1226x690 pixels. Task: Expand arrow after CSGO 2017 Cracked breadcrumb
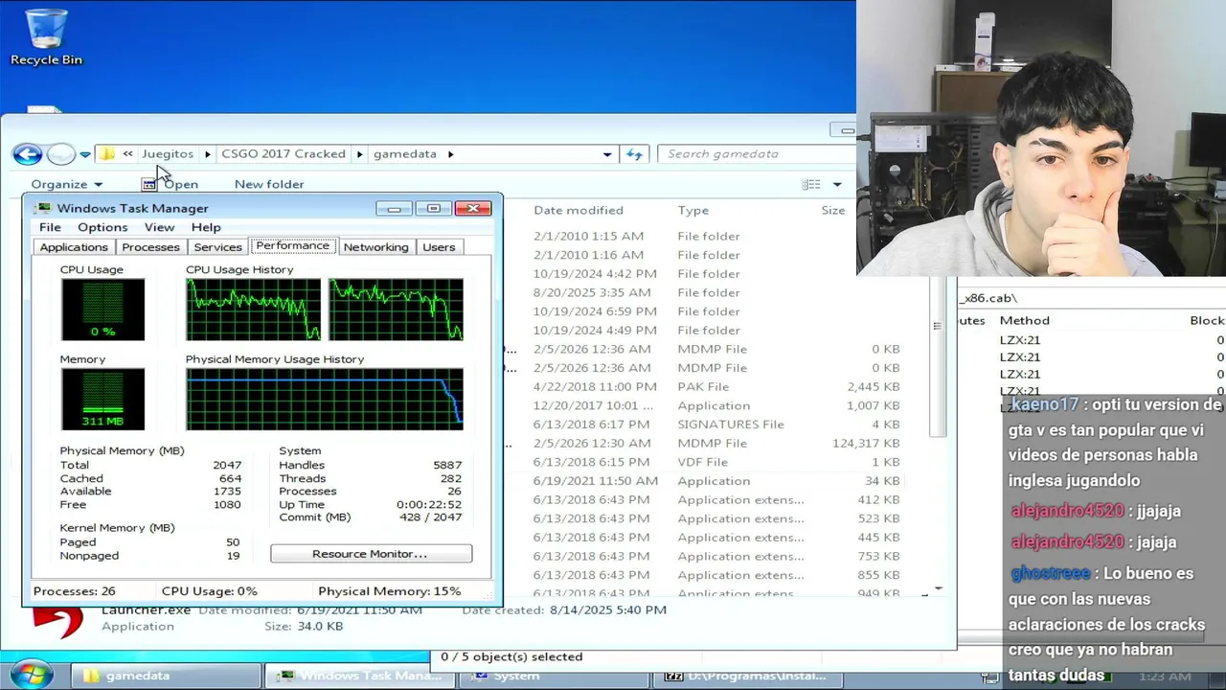click(360, 153)
